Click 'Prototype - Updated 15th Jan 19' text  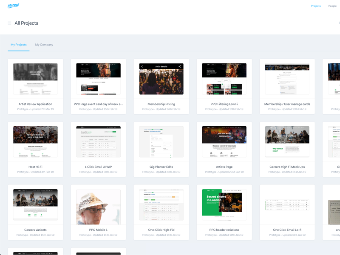tap(35, 235)
